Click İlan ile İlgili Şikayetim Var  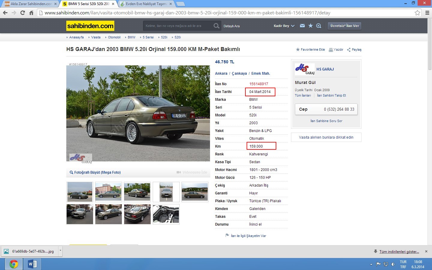[248, 236]
